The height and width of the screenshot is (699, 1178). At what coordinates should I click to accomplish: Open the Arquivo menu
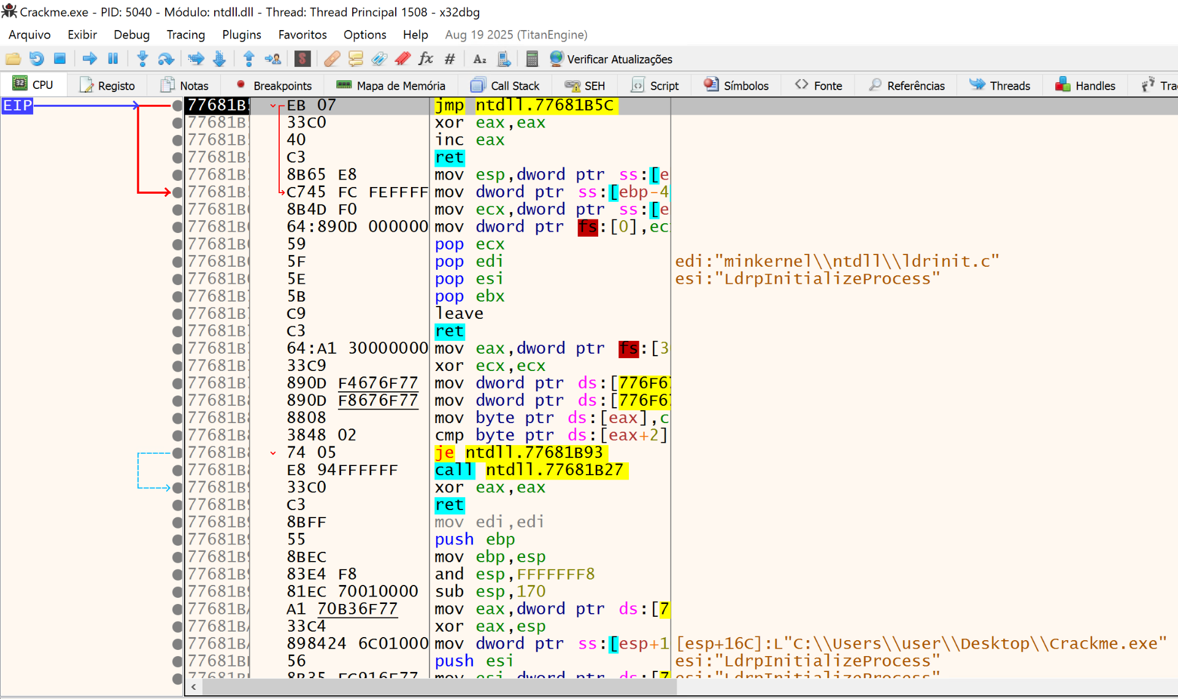[x=29, y=34]
